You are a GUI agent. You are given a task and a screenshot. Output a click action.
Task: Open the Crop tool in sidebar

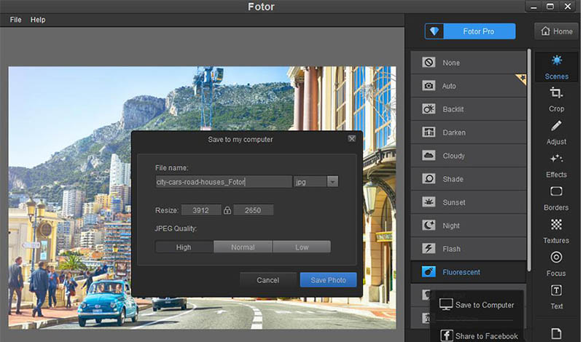pyautogui.click(x=556, y=98)
